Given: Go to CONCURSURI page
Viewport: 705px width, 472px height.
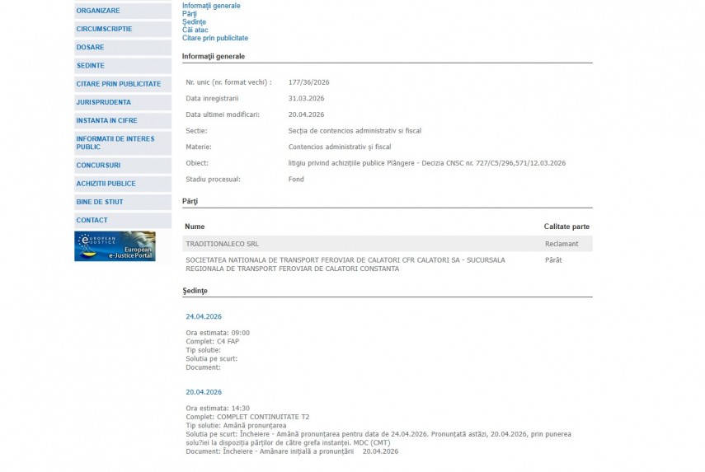Looking at the screenshot, I should [98, 166].
